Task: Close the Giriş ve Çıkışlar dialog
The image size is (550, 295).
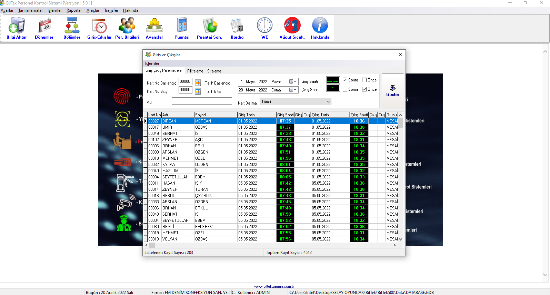Action: tap(400, 55)
